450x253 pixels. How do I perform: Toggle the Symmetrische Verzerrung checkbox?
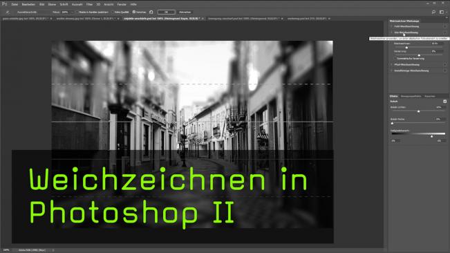pos(395,59)
